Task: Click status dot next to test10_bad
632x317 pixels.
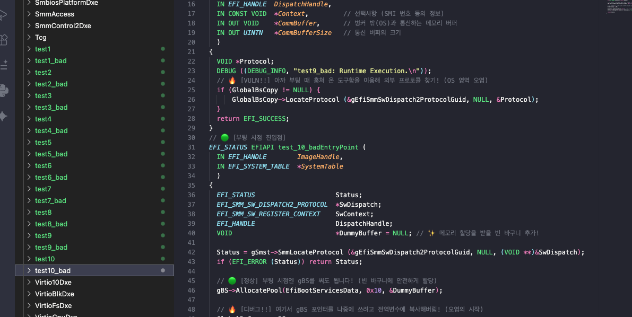Action: [x=163, y=270]
